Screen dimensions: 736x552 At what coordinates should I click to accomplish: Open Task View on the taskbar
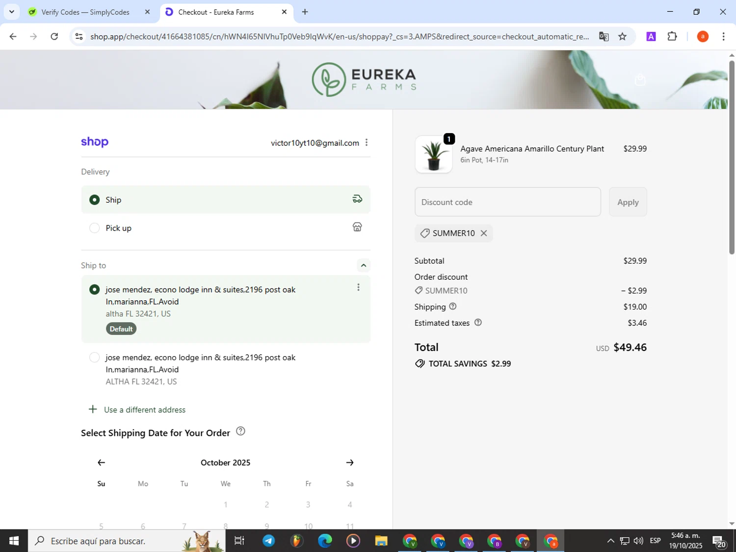[239, 541]
